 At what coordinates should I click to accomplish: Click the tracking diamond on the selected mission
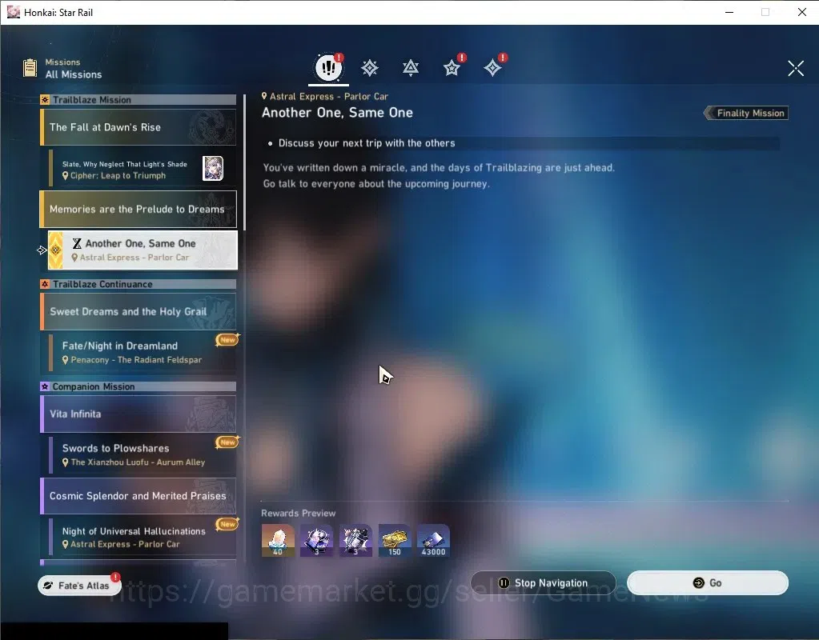pos(55,250)
